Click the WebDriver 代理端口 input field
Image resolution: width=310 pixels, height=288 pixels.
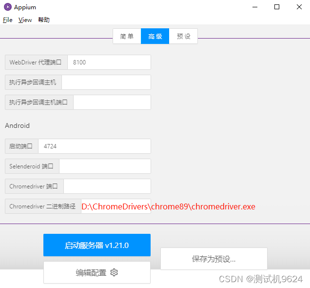(x=109, y=62)
